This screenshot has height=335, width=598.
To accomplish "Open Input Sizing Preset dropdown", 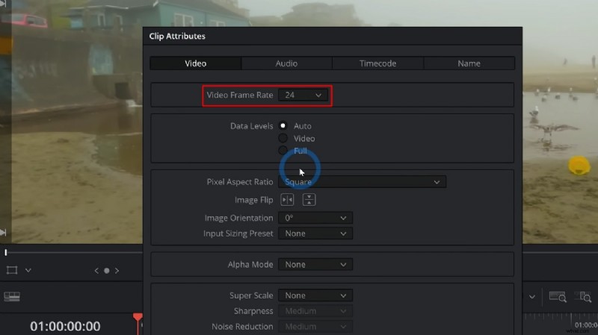I will pyautogui.click(x=315, y=234).
